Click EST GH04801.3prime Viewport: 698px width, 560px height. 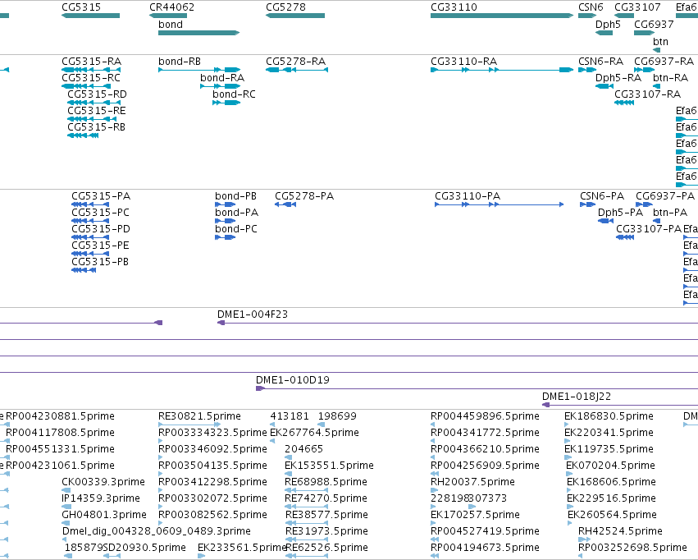(103, 515)
